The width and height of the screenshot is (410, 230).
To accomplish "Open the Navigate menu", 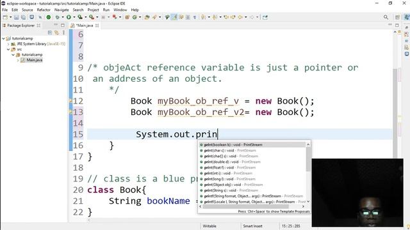I will (x=61, y=10).
